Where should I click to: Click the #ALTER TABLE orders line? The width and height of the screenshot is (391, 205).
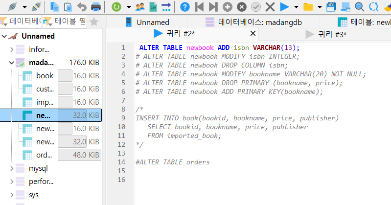(x=173, y=162)
